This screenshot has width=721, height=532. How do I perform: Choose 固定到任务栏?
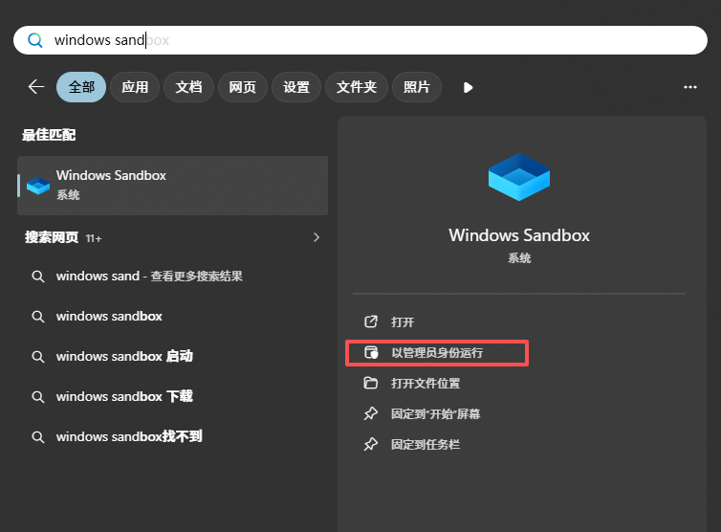point(426,445)
